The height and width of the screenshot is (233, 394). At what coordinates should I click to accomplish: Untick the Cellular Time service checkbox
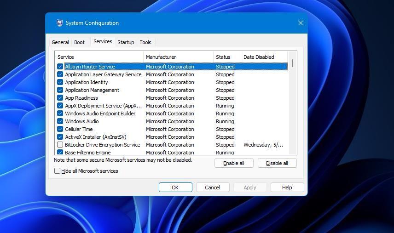coord(60,129)
